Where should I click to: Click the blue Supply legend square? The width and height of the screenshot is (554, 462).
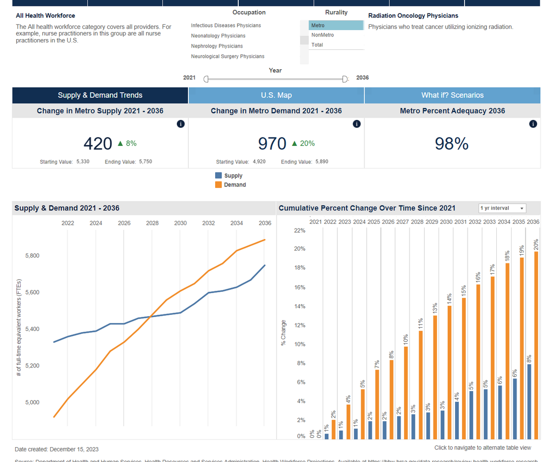point(218,175)
